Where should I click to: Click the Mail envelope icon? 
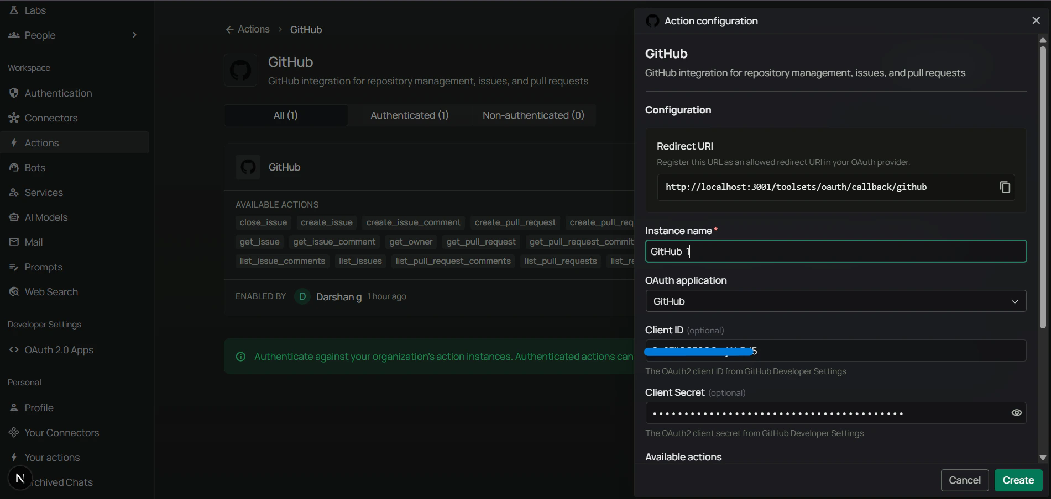(x=14, y=242)
